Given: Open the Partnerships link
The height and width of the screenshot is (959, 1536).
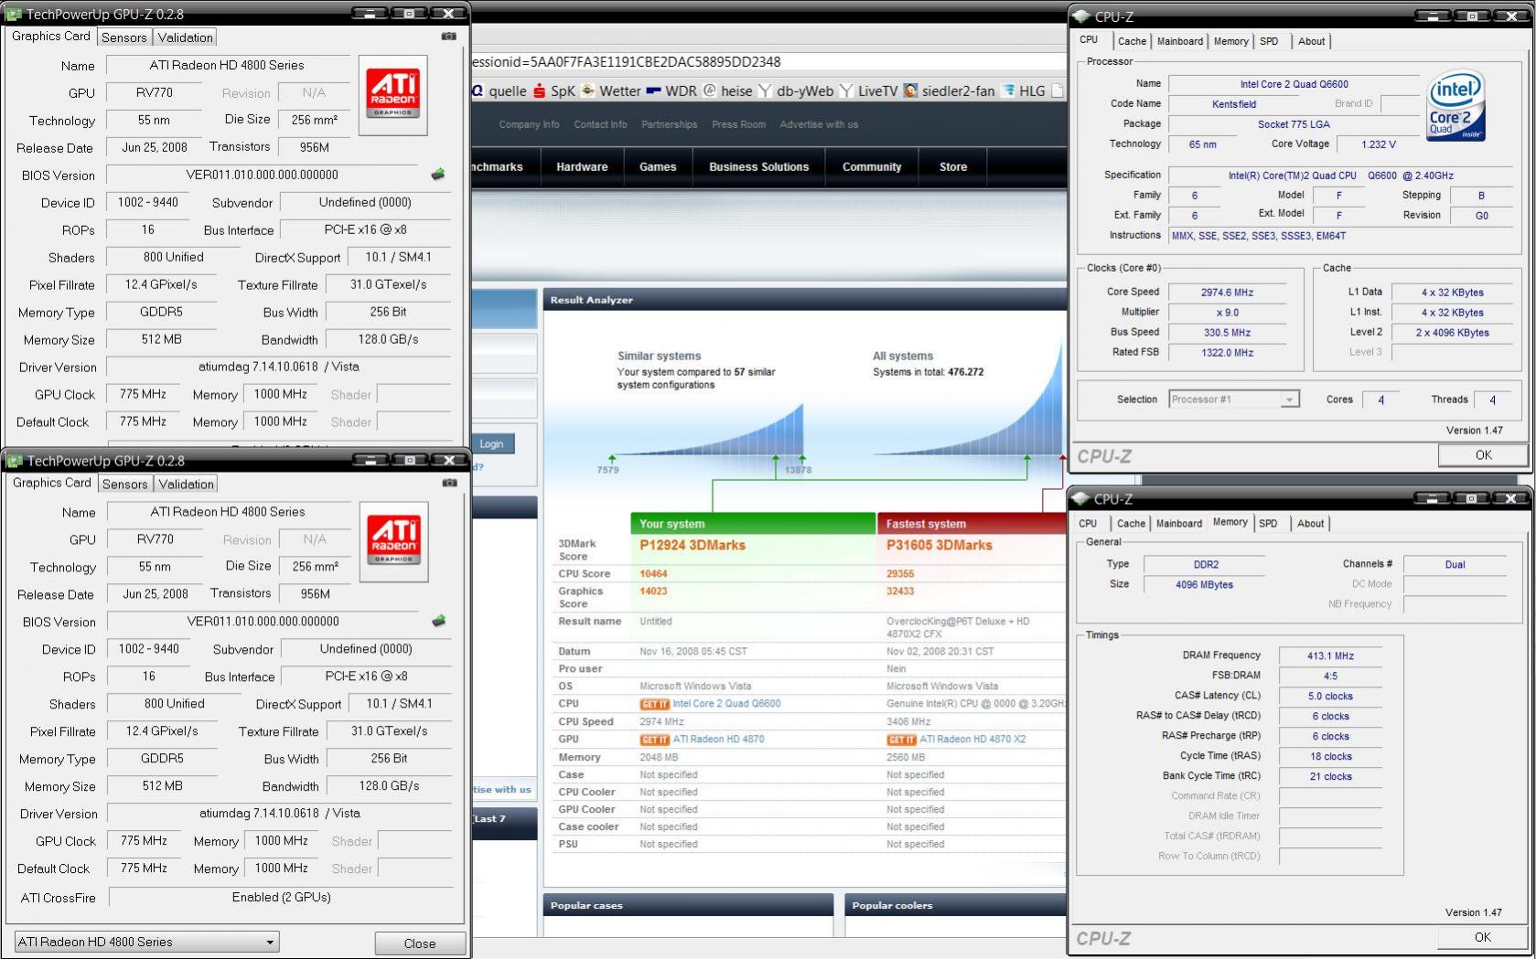Looking at the screenshot, I should click(x=669, y=124).
